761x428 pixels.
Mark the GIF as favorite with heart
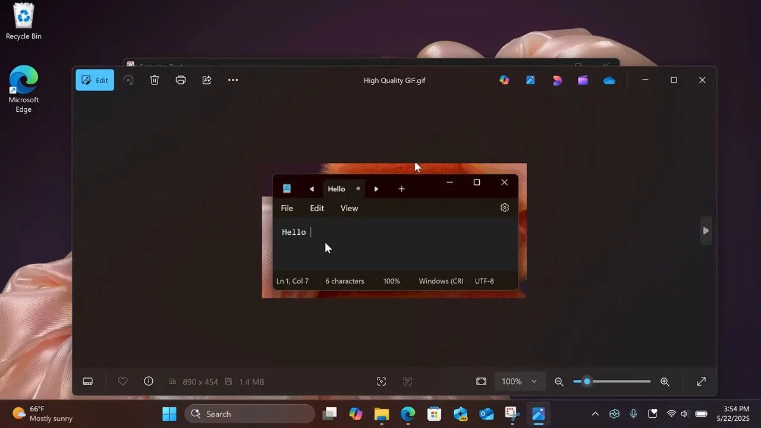click(x=122, y=382)
